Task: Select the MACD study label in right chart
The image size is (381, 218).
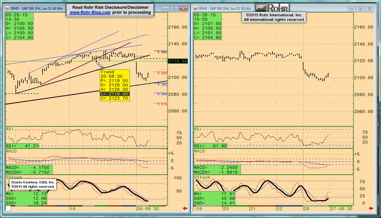Action: click(x=199, y=151)
